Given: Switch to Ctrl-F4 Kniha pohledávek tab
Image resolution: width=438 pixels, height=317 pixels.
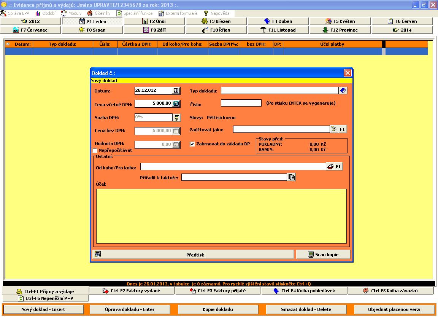Looking at the screenshot, I should [305, 291].
